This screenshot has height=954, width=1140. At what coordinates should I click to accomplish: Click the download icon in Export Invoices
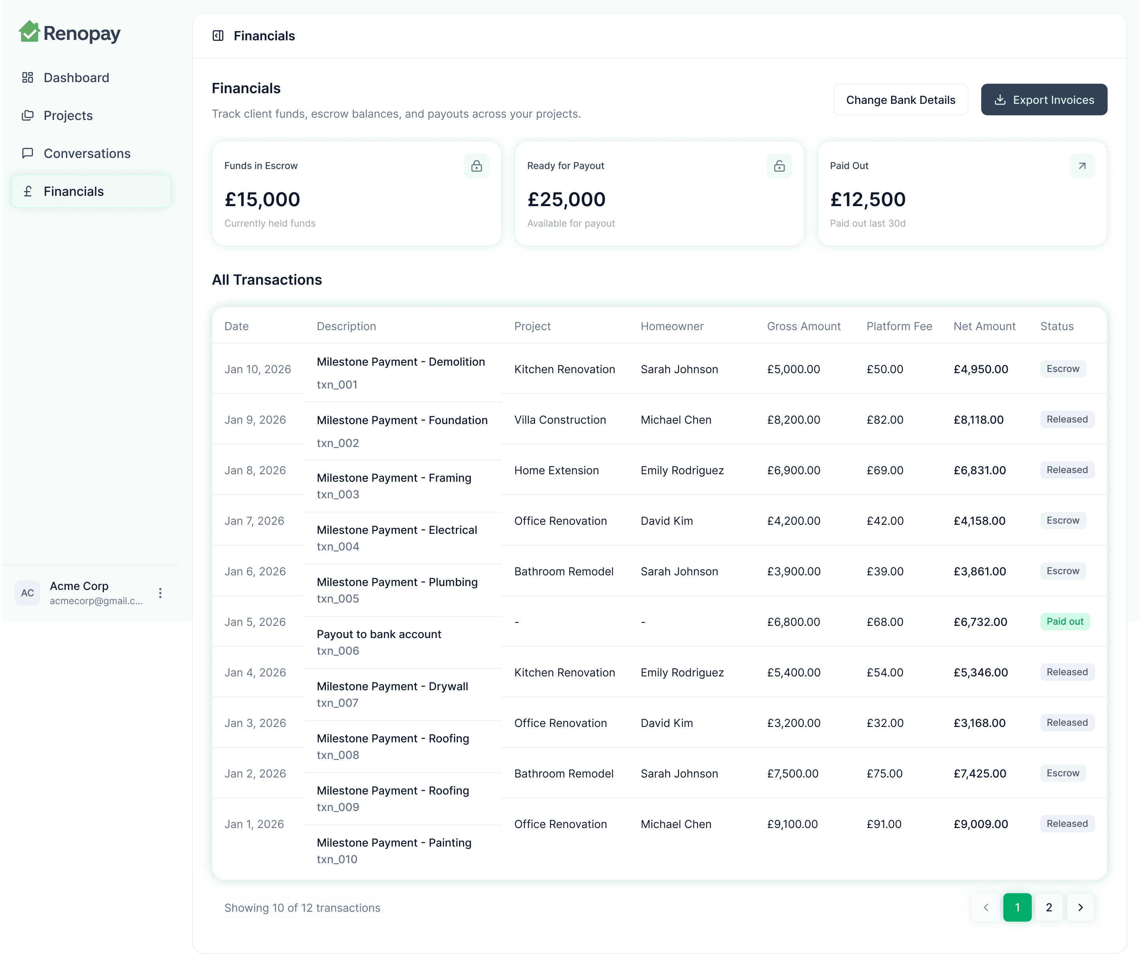[x=1000, y=100]
